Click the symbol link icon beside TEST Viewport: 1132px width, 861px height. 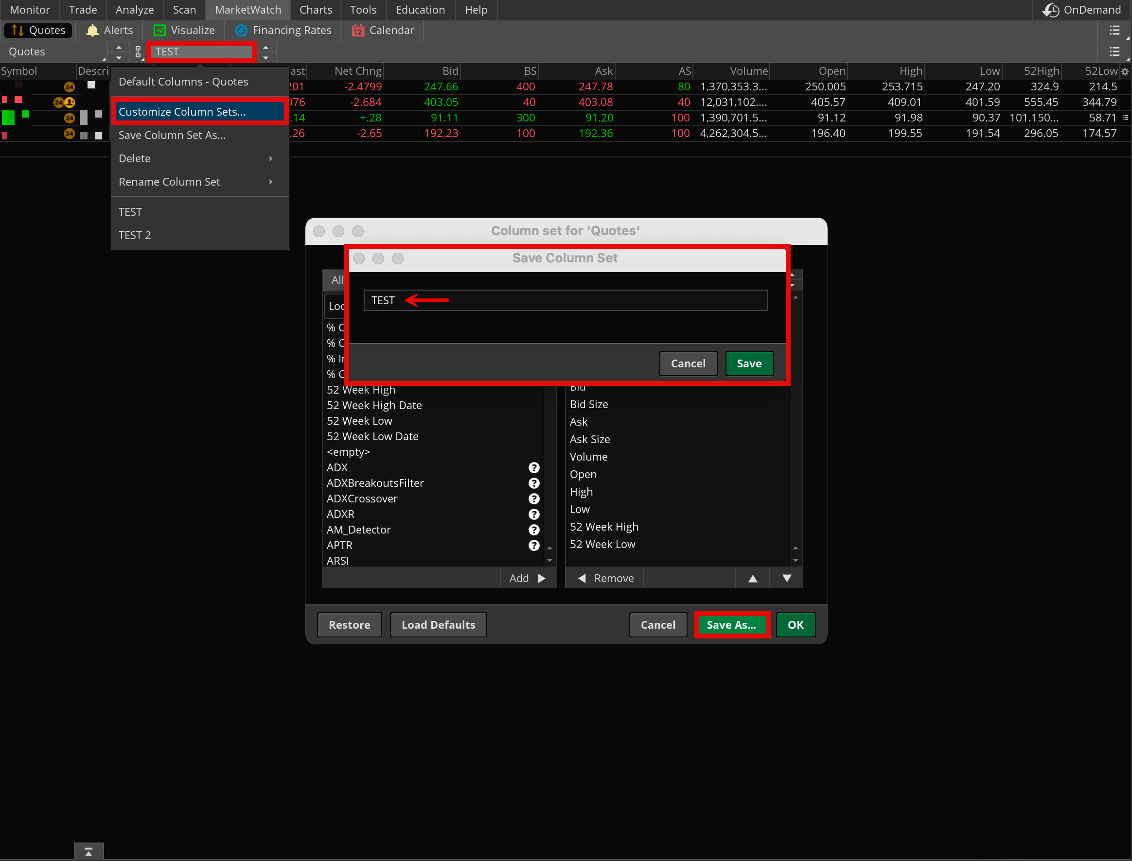coord(138,52)
